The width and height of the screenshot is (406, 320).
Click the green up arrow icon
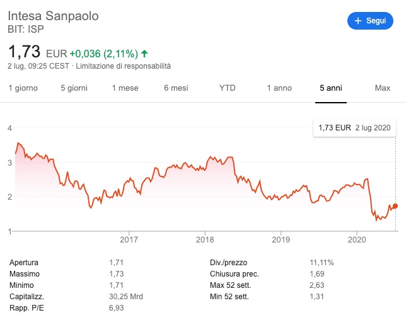click(x=144, y=54)
